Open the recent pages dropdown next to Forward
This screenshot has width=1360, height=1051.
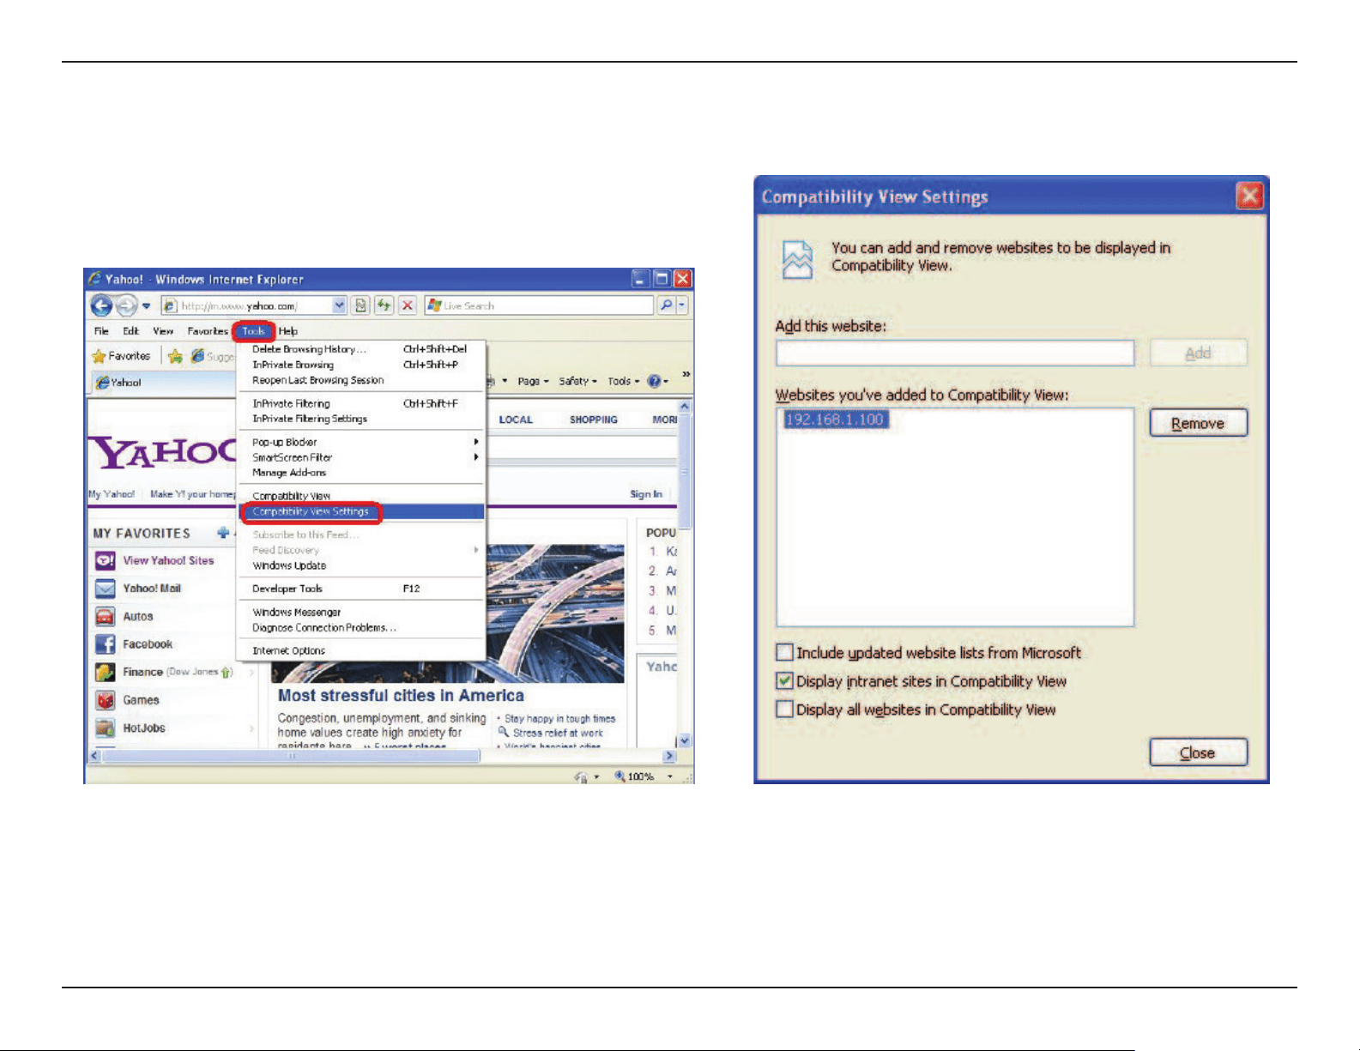[x=147, y=306]
